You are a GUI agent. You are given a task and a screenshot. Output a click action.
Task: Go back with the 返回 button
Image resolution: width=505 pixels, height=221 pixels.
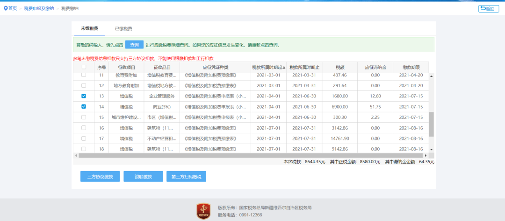point(488,8)
